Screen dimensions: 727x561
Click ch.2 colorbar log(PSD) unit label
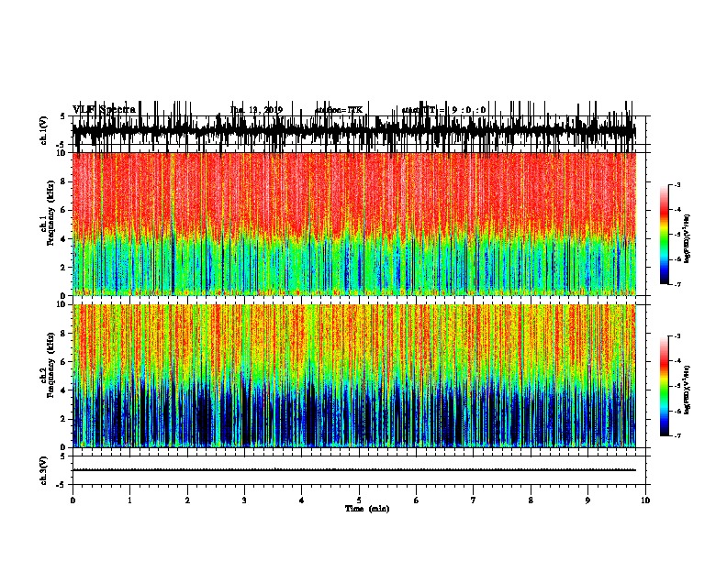[x=687, y=390]
